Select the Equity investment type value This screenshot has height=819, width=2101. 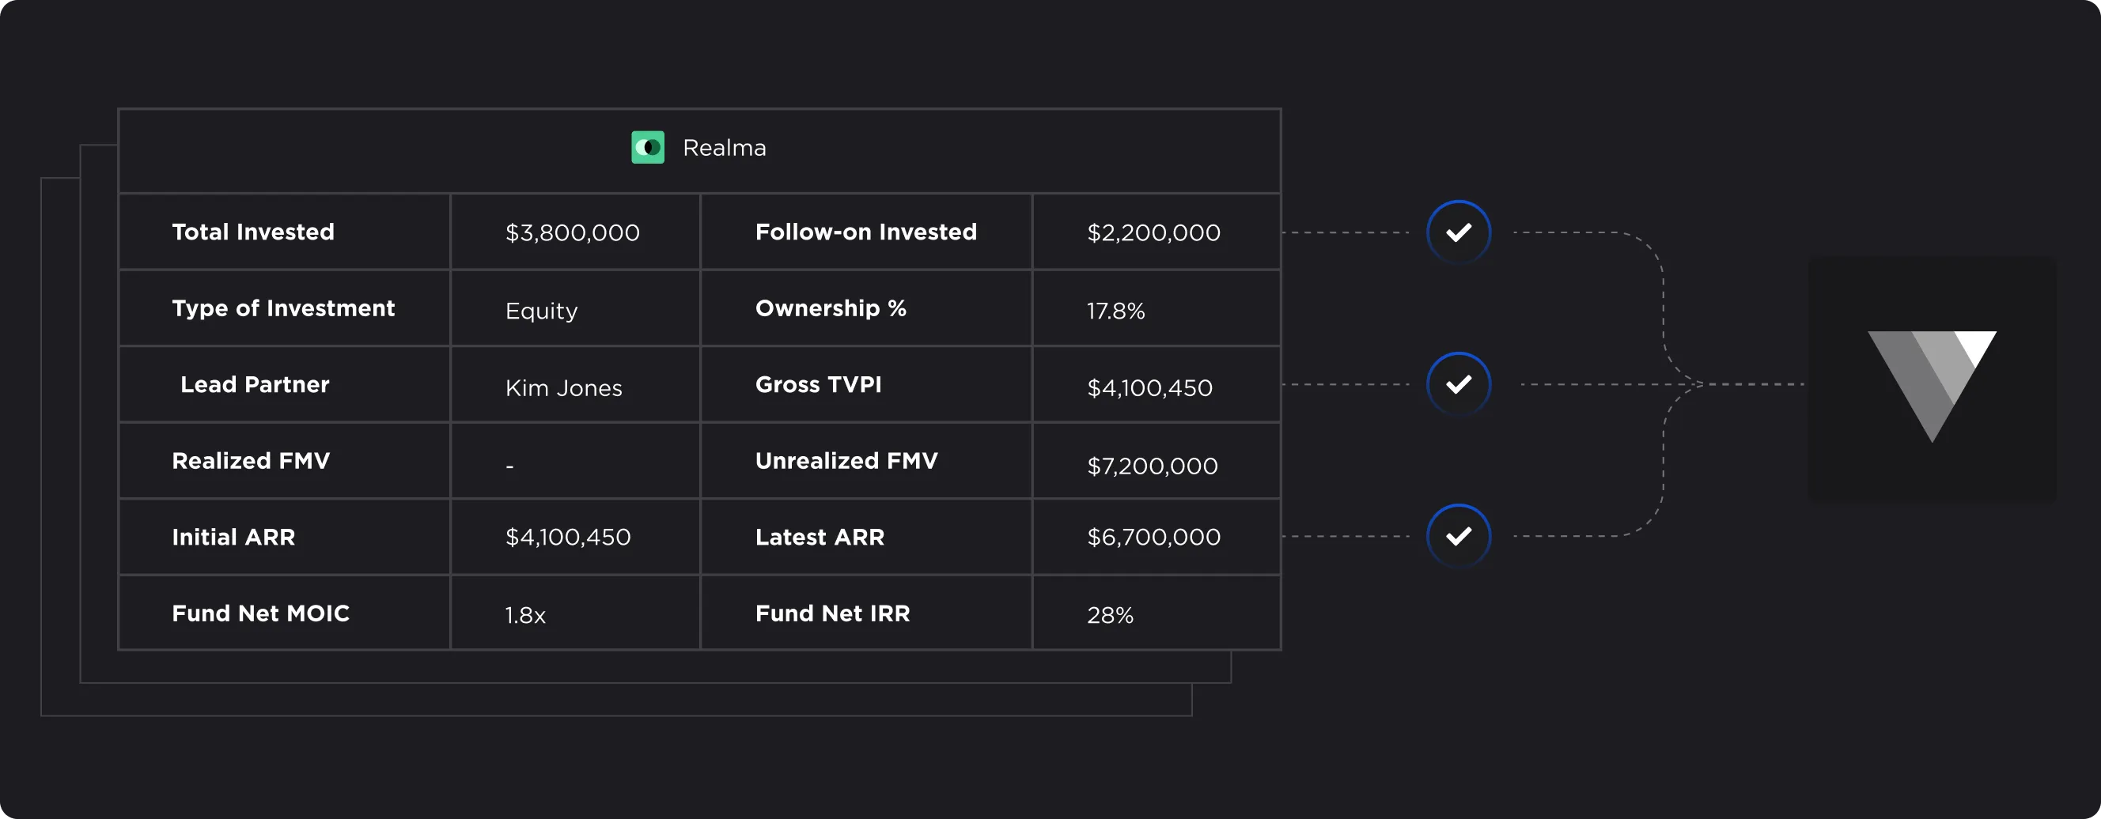542,311
